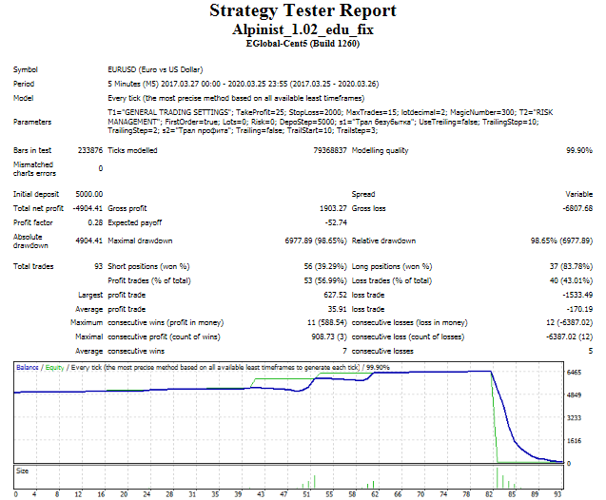Click the 6465 chart axis label
Screen dimensions: 606x500
[574, 373]
